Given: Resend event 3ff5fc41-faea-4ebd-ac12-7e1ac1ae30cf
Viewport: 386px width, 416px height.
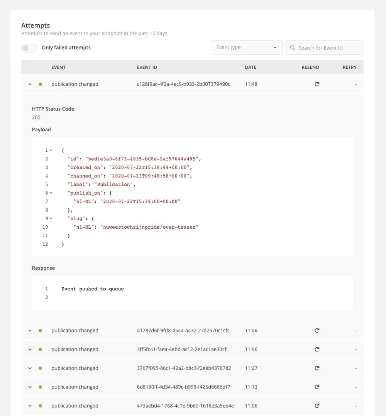Looking at the screenshot, I should pos(317,349).
